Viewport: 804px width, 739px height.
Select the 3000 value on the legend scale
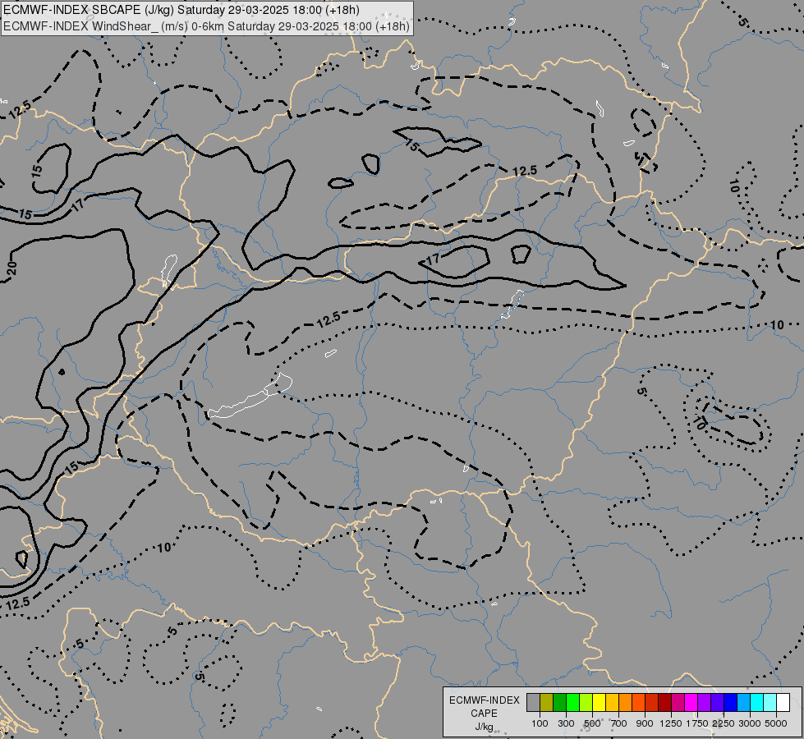pyautogui.click(x=750, y=723)
